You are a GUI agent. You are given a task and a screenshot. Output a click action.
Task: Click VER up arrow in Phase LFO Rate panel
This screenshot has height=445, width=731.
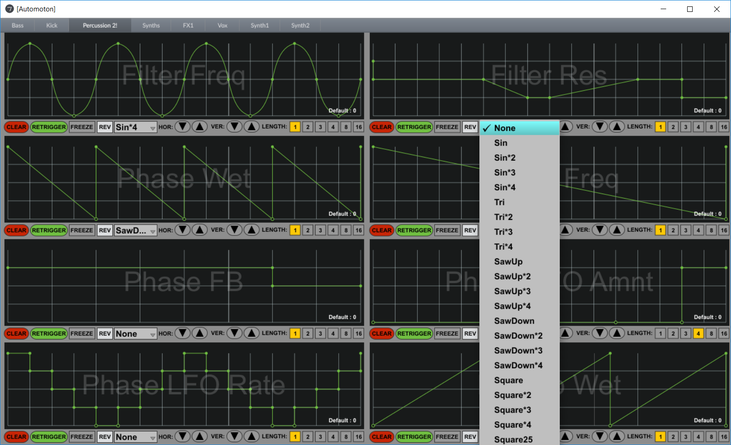[252, 436]
